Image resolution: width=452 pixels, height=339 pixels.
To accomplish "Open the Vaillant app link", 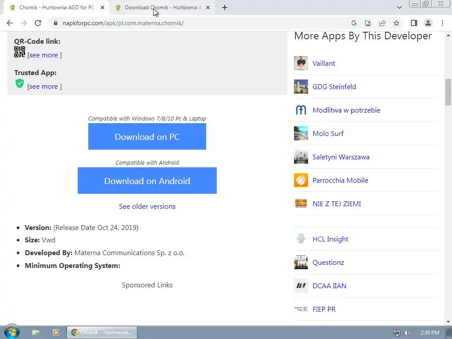I will pyautogui.click(x=324, y=64).
